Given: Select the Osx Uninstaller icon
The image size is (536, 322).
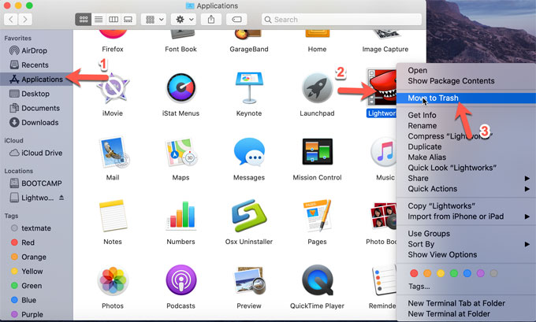Looking at the screenshot, I should [249, 216].
